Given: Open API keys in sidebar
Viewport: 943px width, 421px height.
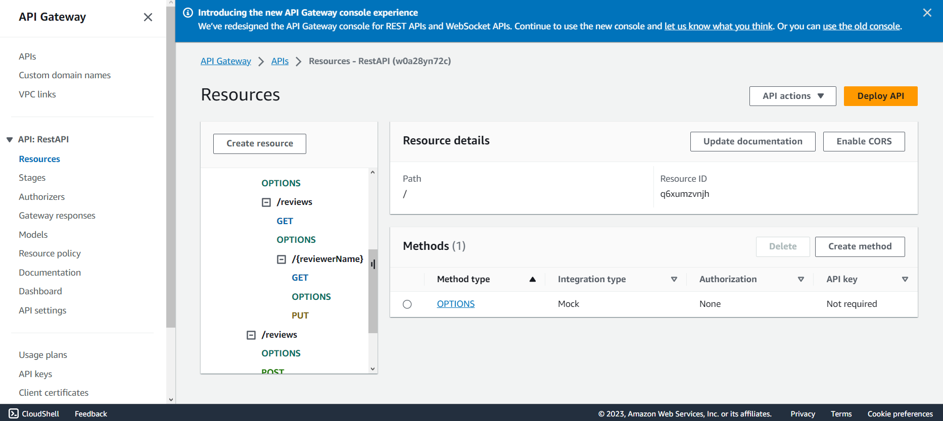Looking at the screenshot, I should click(x=35, y=374).
